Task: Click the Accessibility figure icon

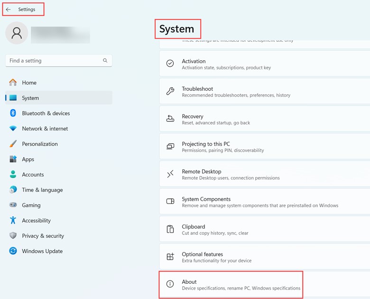Action: point(13,220)
